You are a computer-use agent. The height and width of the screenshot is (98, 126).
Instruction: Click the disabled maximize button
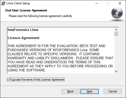[x=108, y=3]
